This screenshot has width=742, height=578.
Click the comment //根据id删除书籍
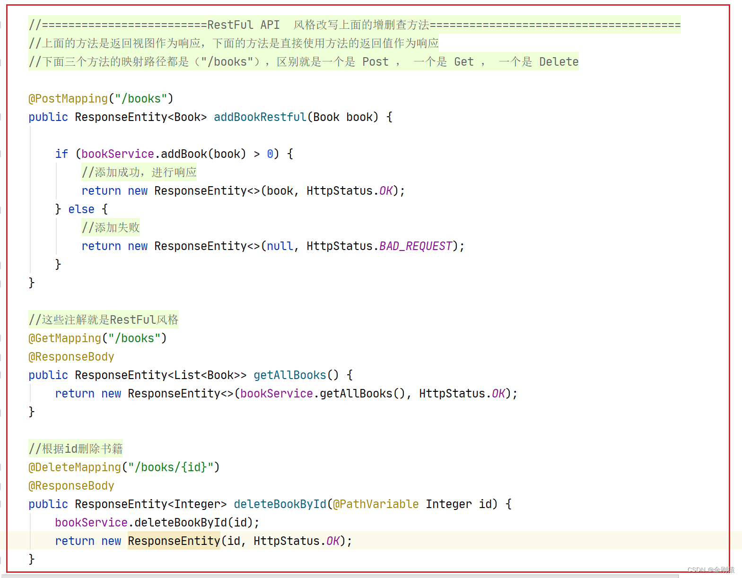76,449
